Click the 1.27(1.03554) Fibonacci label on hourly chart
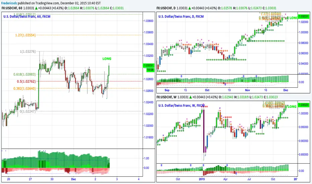 (25, 35)
